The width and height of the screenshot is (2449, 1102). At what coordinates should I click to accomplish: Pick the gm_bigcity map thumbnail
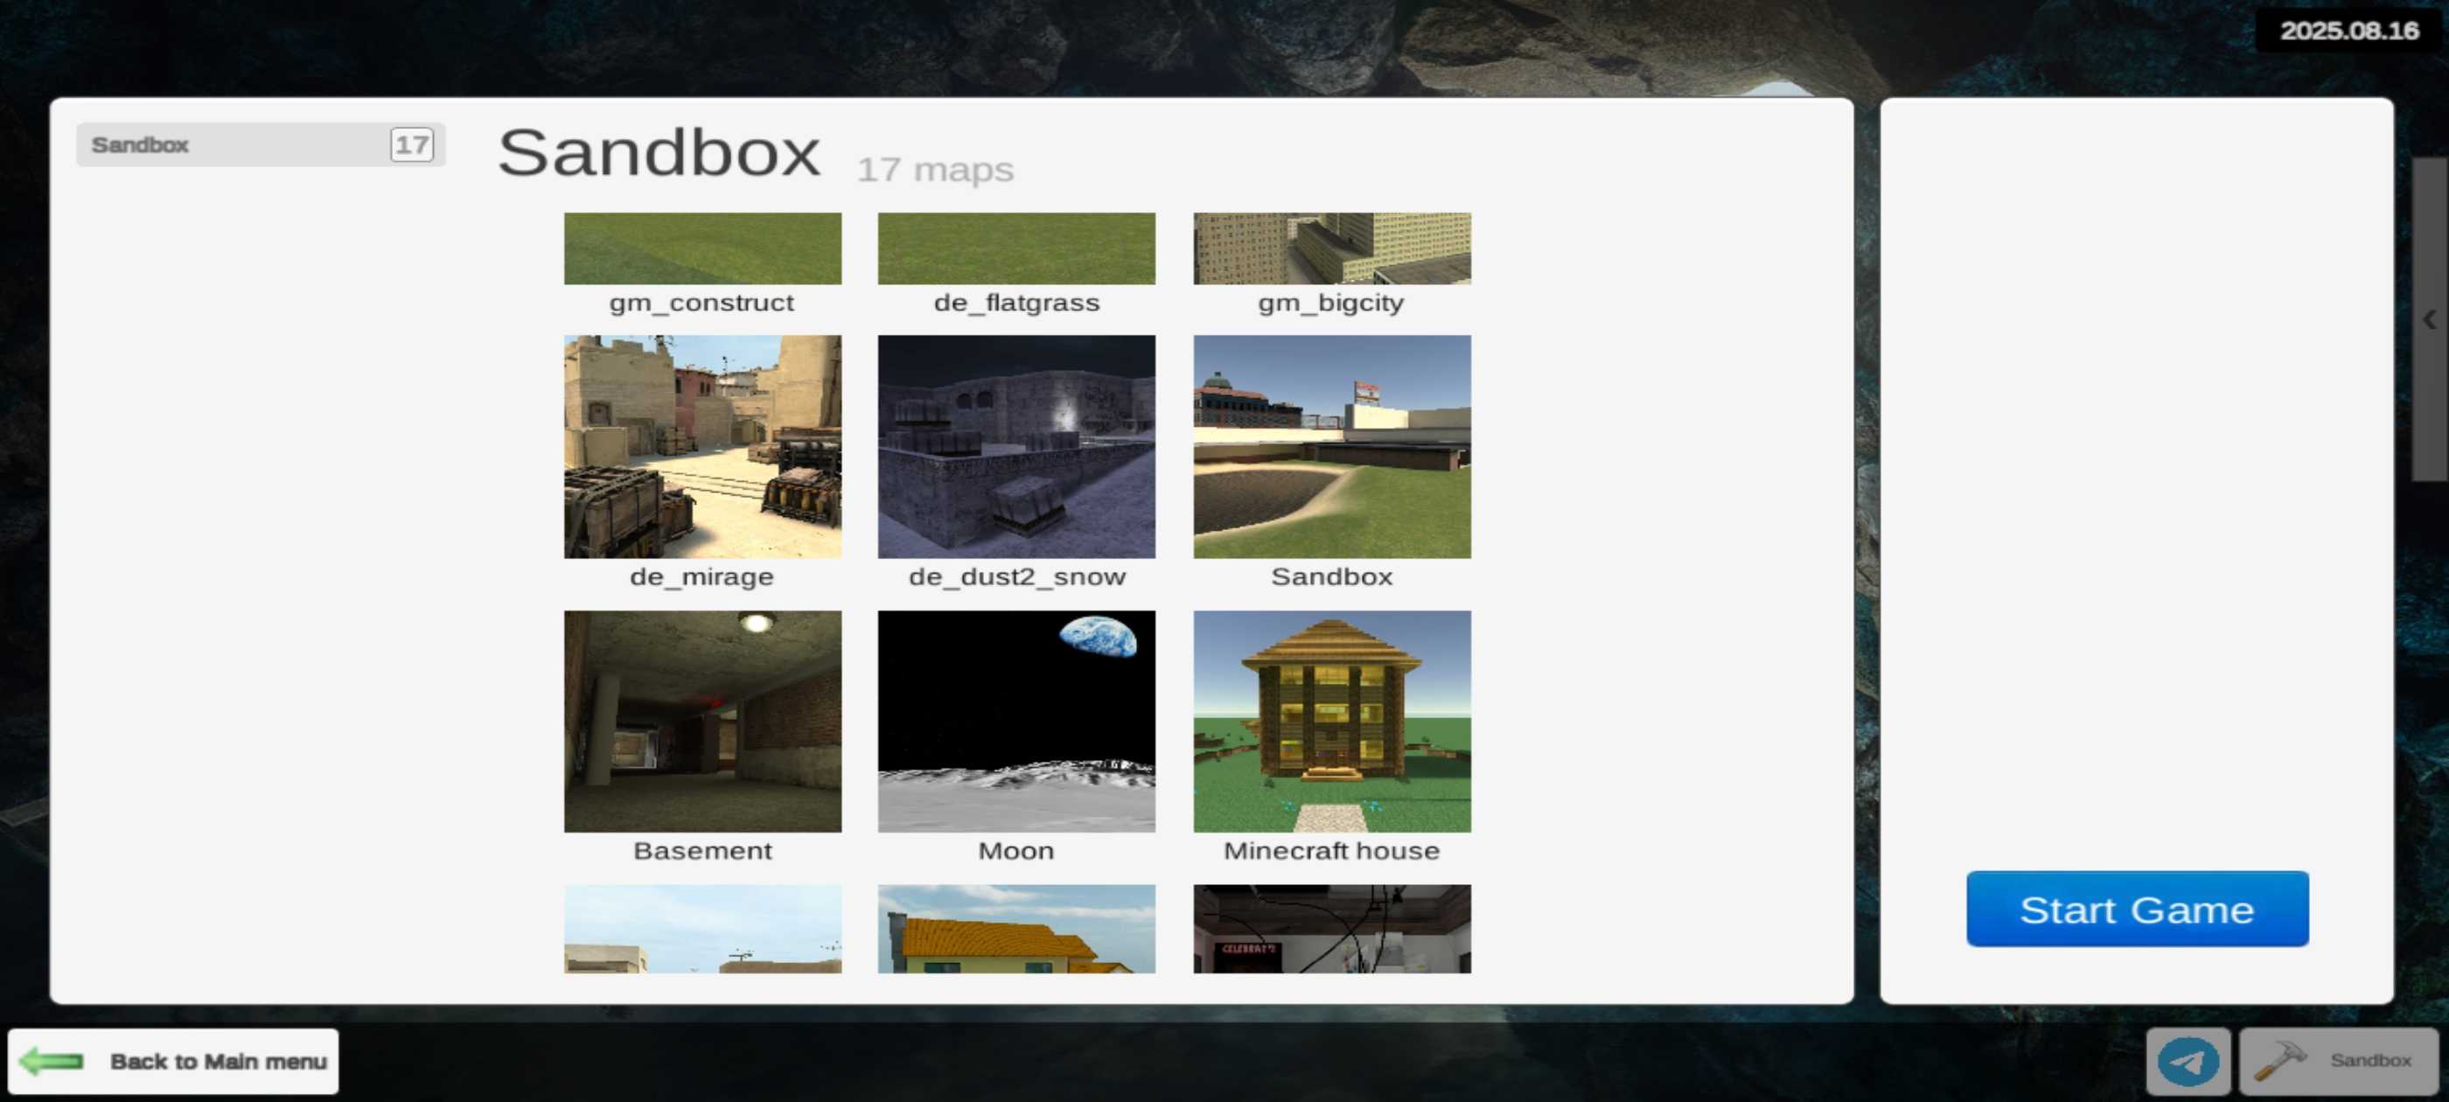pos(1331,249)
